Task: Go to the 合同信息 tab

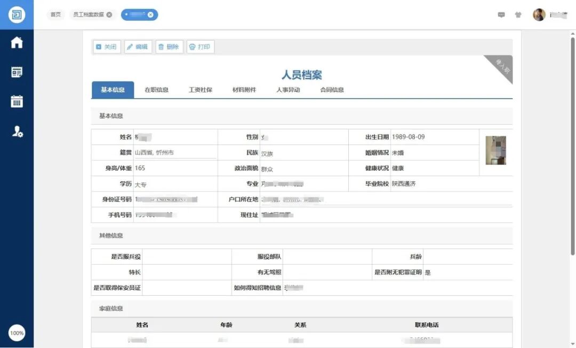Action: click(x=332, y=90)
